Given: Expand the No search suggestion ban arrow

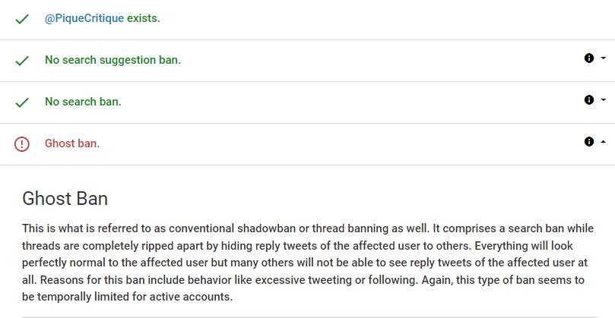Looking at the screenshot, I should click(x=604, y=58).
